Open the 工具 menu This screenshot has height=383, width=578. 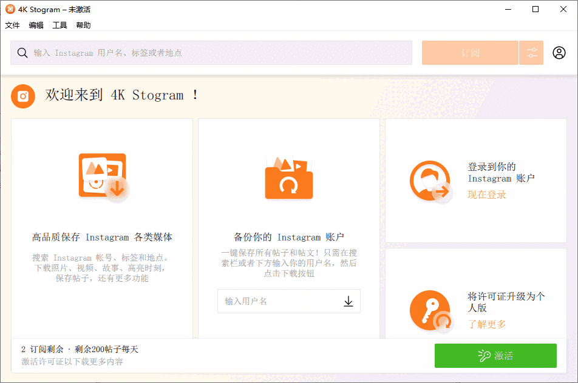(x=59, y=25)
